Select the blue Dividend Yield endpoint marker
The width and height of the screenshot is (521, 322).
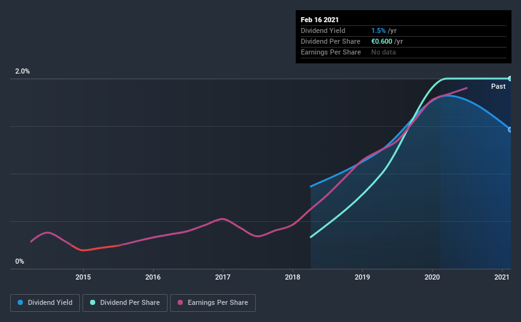(510, 129)
